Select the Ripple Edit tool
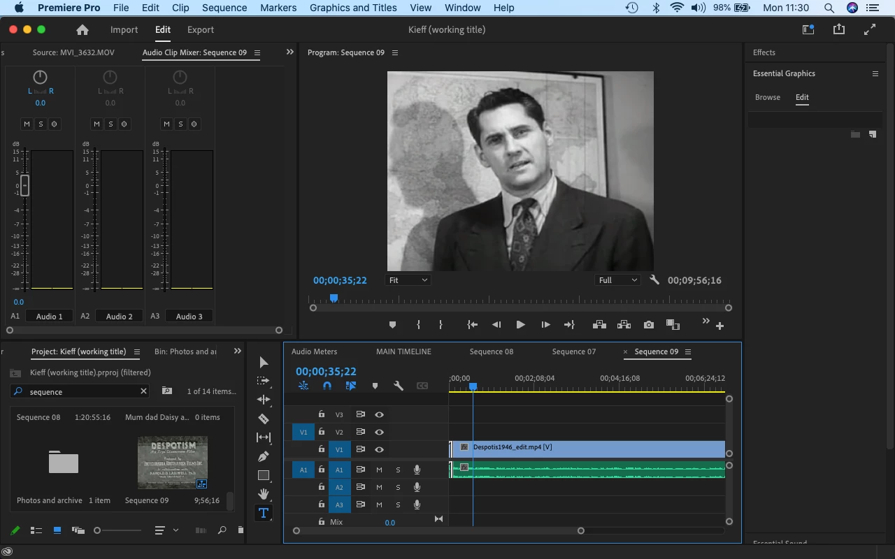 click(x=264, y=400)
